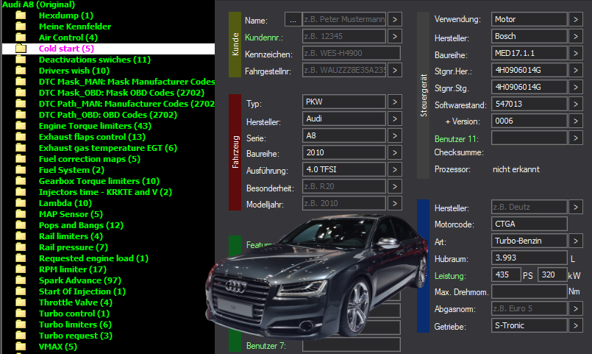Screen dimensions: 592x354
Task: Click the folder icon beside Lambda (10)
Action: 21,203
